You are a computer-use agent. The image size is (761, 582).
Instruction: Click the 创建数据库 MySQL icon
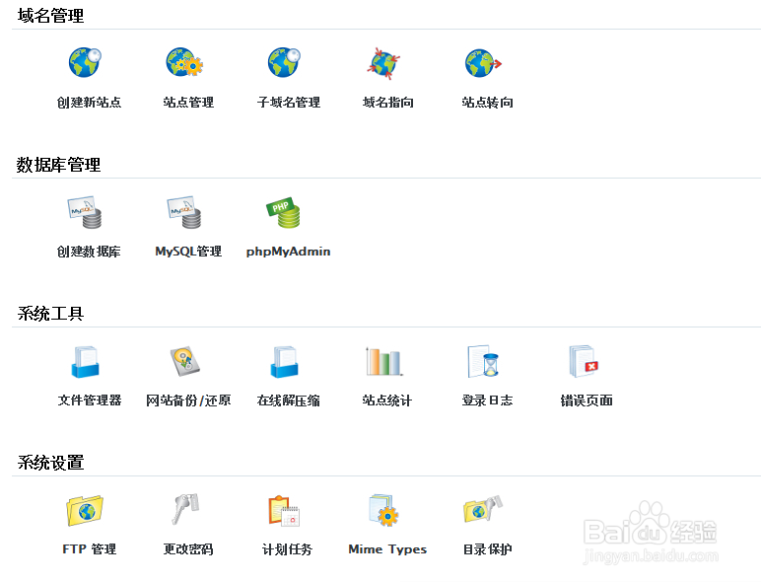tap(85, 212)
